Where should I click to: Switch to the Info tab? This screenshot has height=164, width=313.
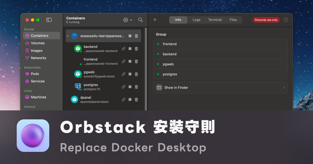178,20
